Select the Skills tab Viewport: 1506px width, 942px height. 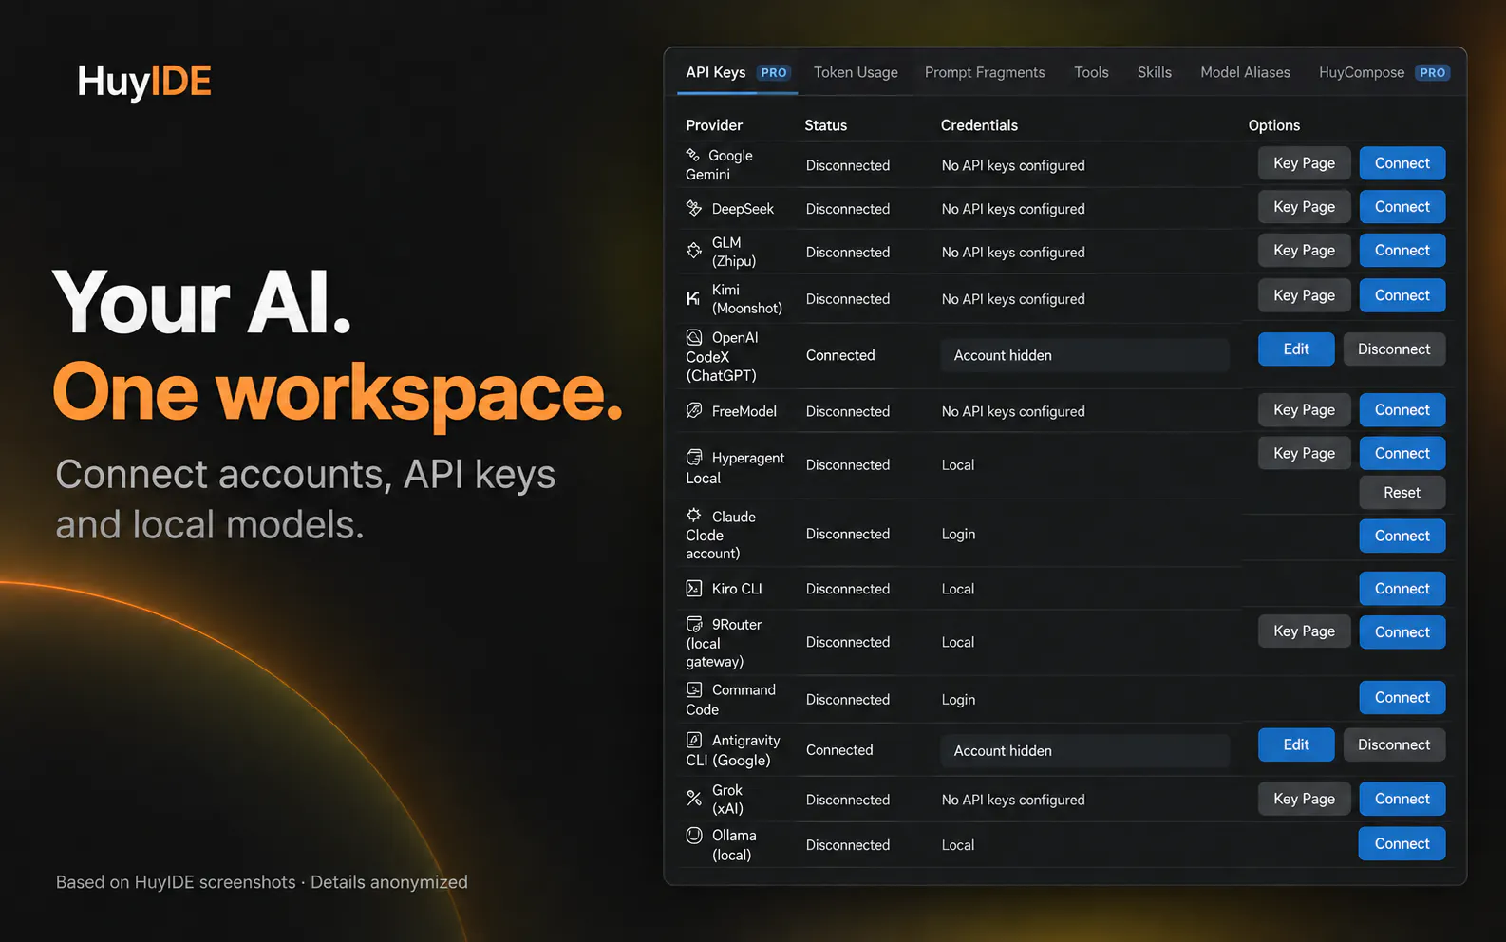coord(1154,72)
